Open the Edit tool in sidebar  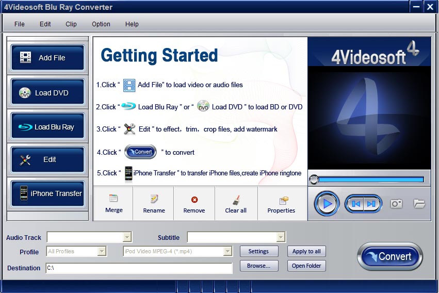click(47, 160)
